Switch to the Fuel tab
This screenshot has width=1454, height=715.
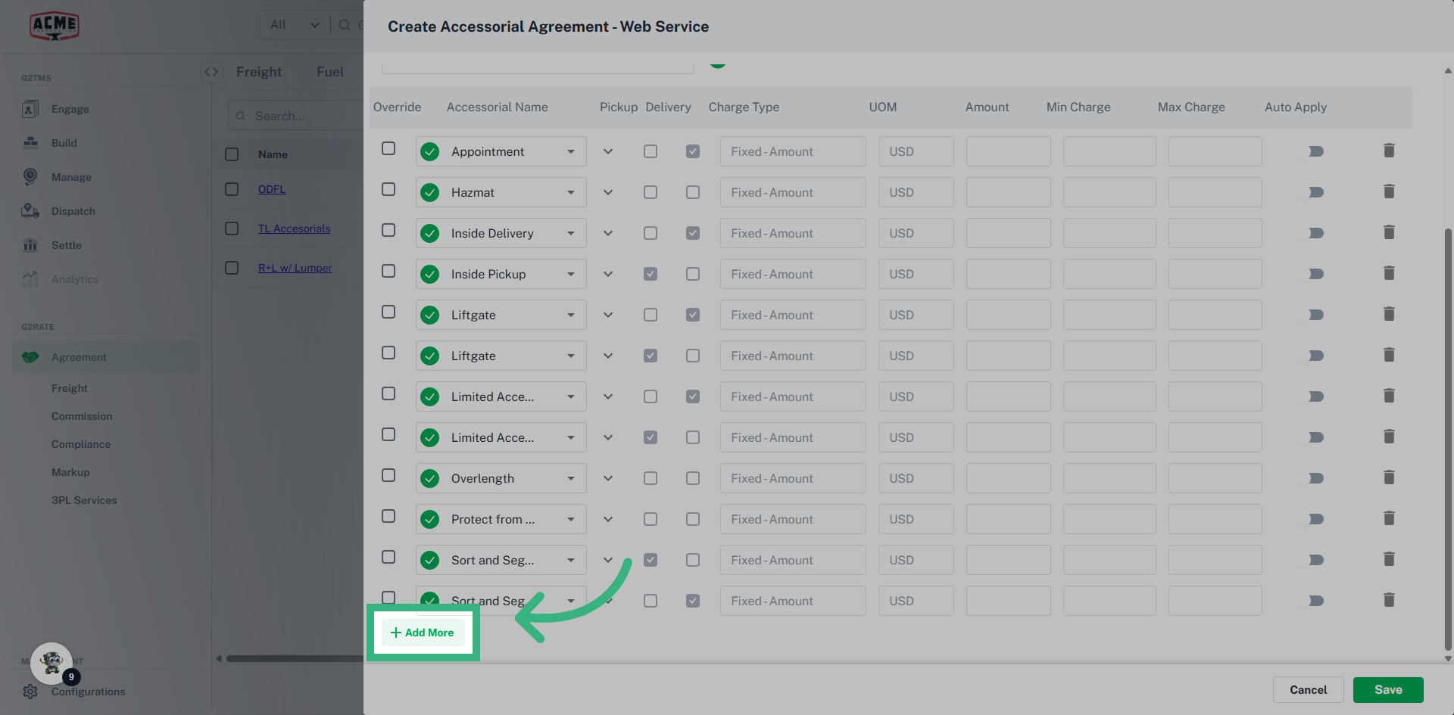tap(329, 72)
